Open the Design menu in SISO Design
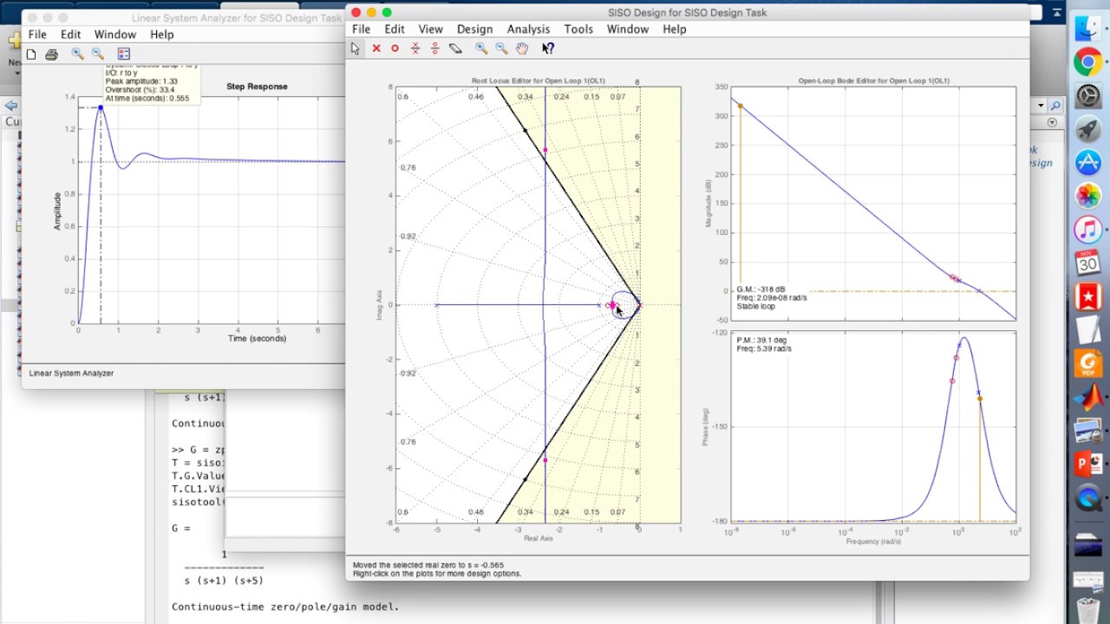 (474, 29)
